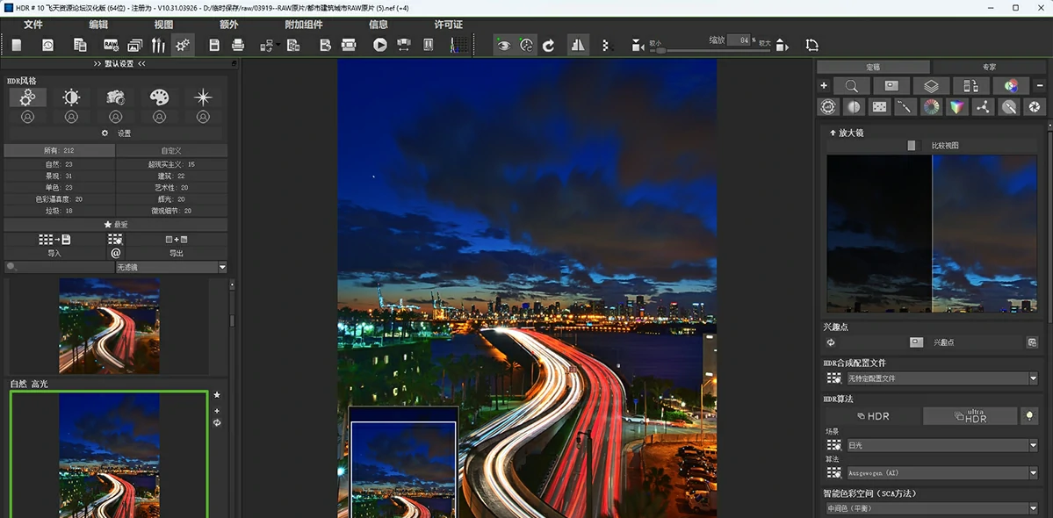The height and width of the screenshot is (518, 1053).
Task: Open the 日光 scene dropdown
Action: point(941,445)
